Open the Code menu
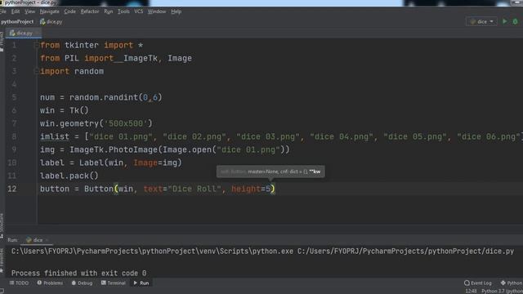 tap(69, 11)
